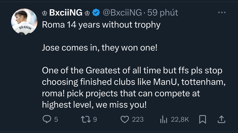Click the reply count 5
Viewport: 238px width, 133px height.
click(56, 119)
